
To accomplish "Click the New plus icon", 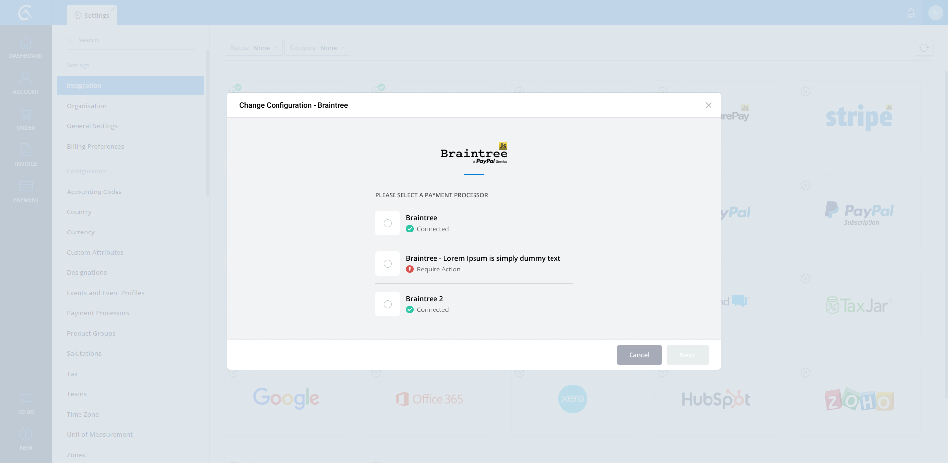I will click(26, 435).
